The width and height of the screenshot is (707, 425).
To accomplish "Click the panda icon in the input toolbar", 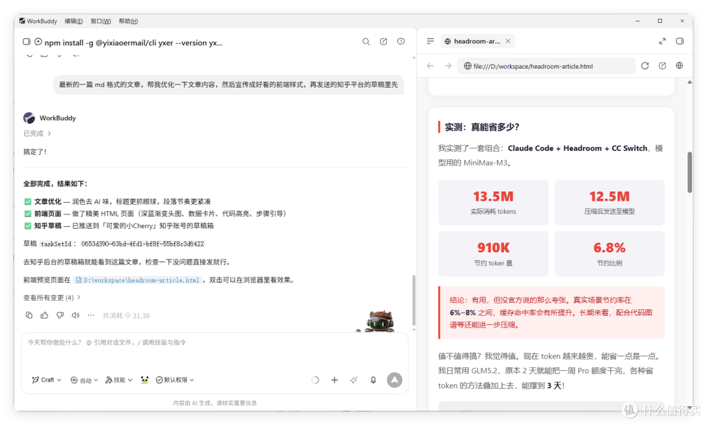I will 144,380.
